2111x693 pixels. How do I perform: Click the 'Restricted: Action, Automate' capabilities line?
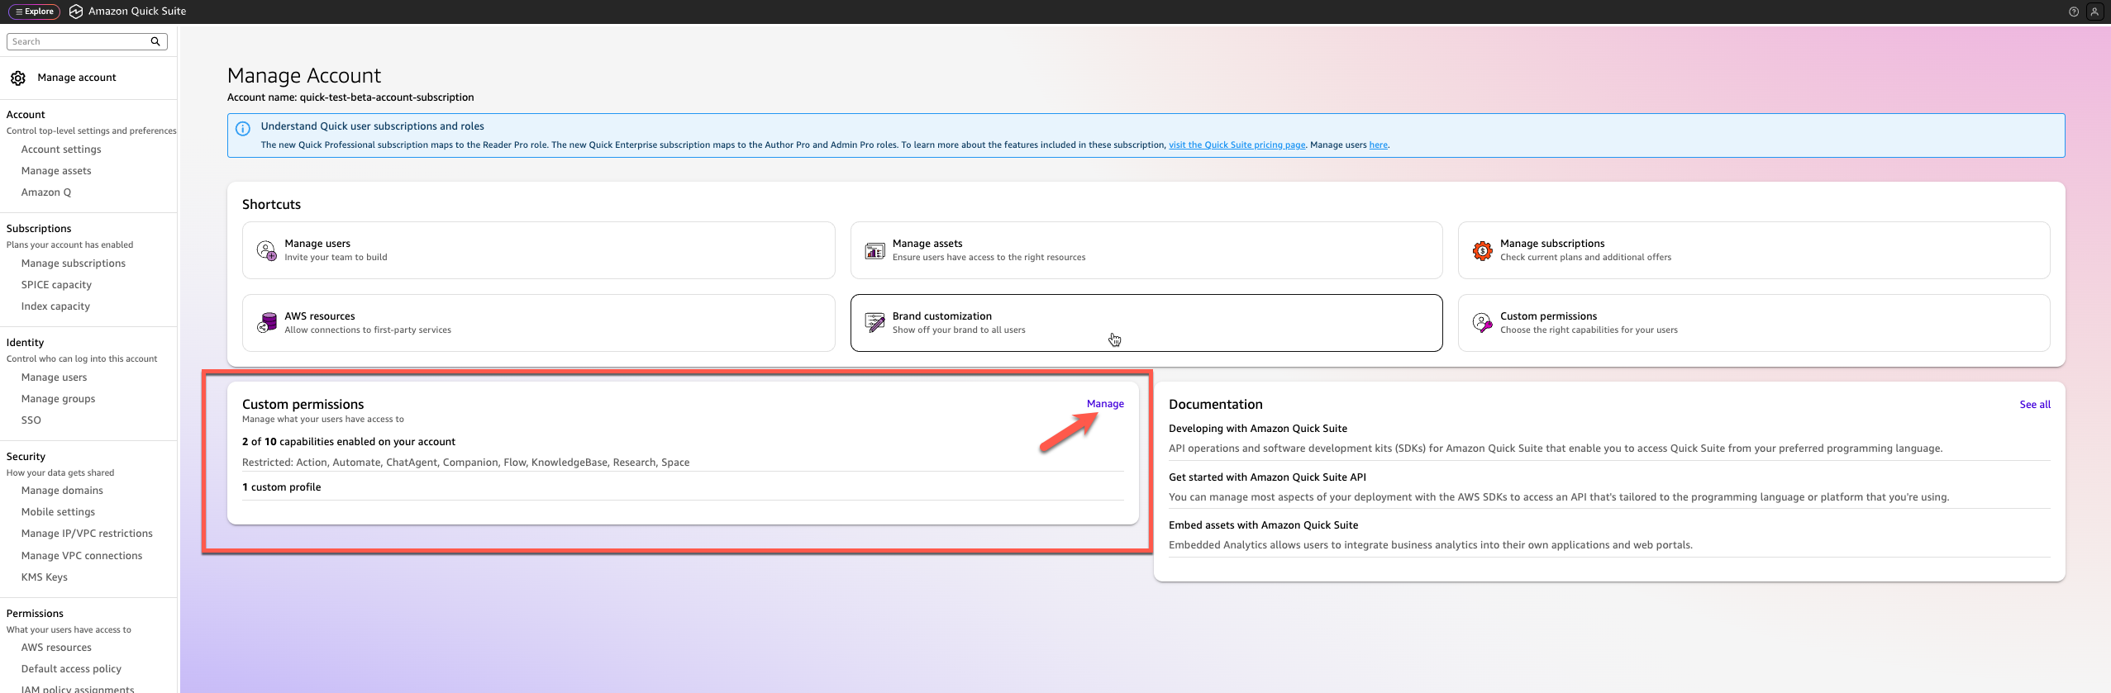465,463
